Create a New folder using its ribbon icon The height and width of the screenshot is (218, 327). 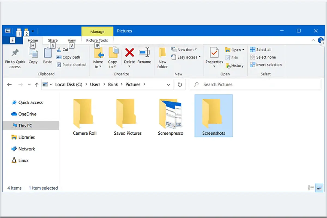pos(162,56)
